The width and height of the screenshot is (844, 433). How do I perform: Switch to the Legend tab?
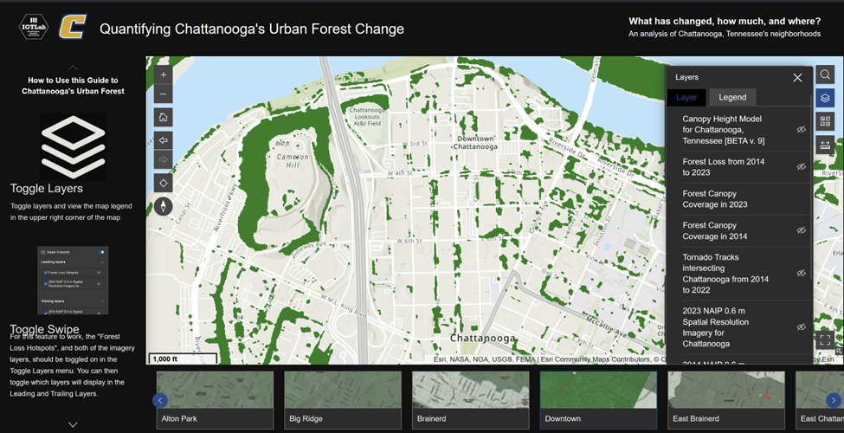tap(732, 98)
